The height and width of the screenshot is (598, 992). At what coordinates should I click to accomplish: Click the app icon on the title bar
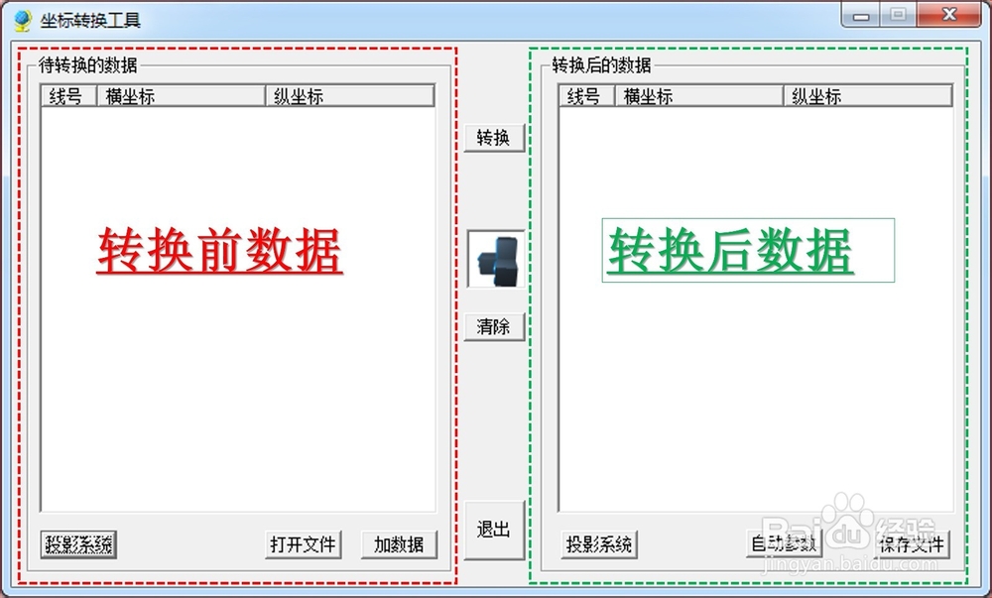(22, 16)
